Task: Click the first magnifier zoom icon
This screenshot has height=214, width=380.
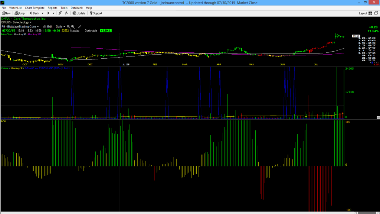Action: click(x=68, y=27)
